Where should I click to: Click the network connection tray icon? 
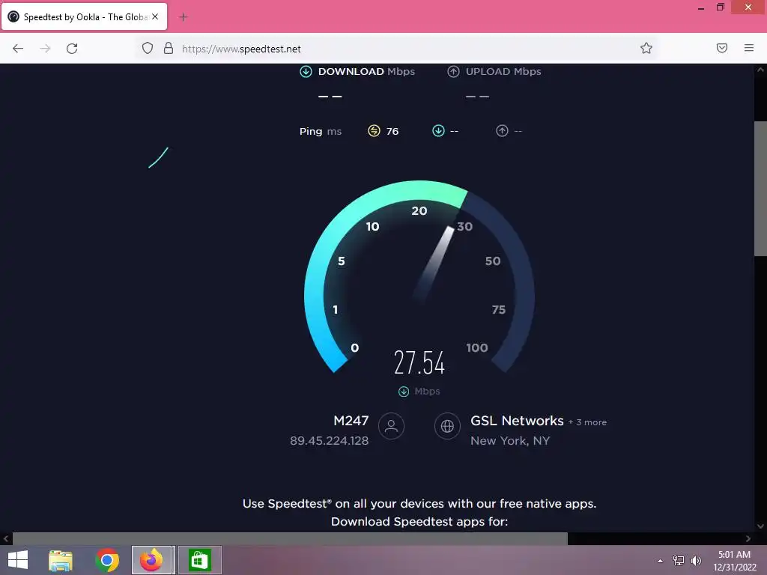679,560
